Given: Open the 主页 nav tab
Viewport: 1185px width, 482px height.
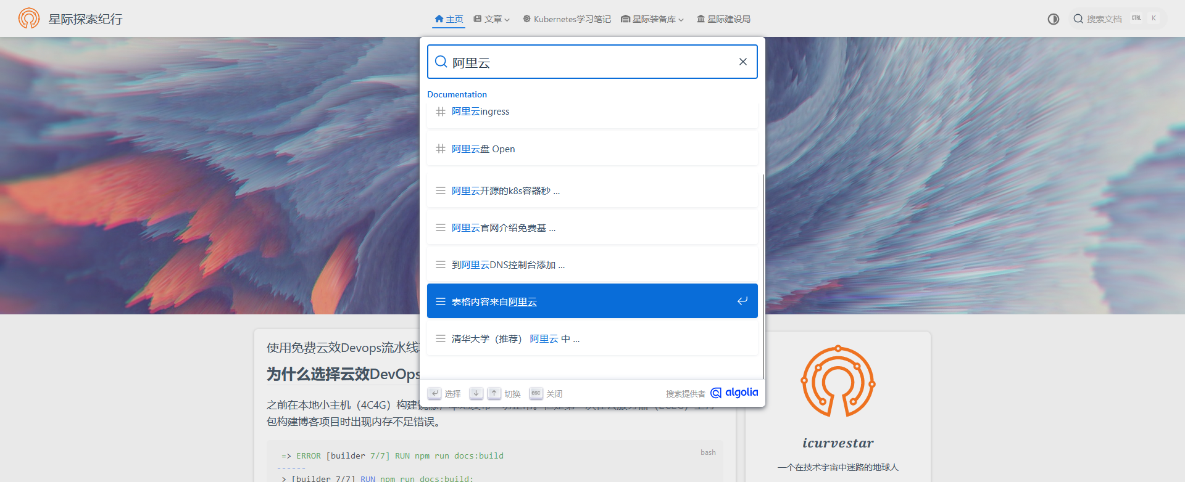Looking at the screenshot, I should click(449, 19).
